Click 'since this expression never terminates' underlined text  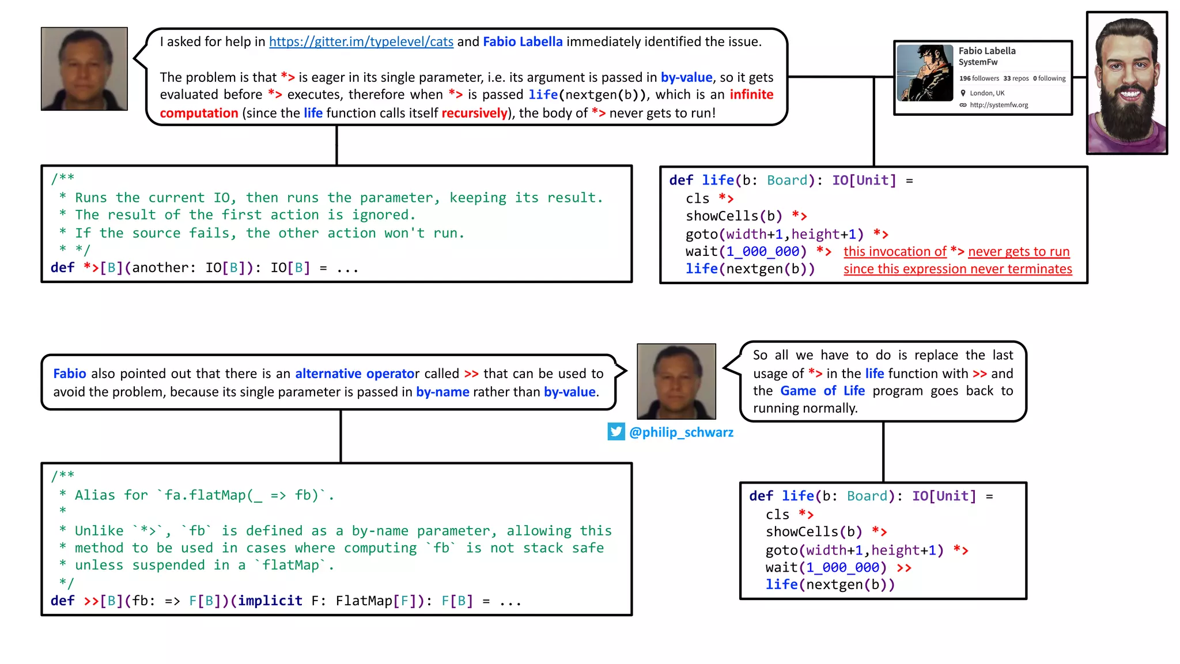click(x=958, y=269)
